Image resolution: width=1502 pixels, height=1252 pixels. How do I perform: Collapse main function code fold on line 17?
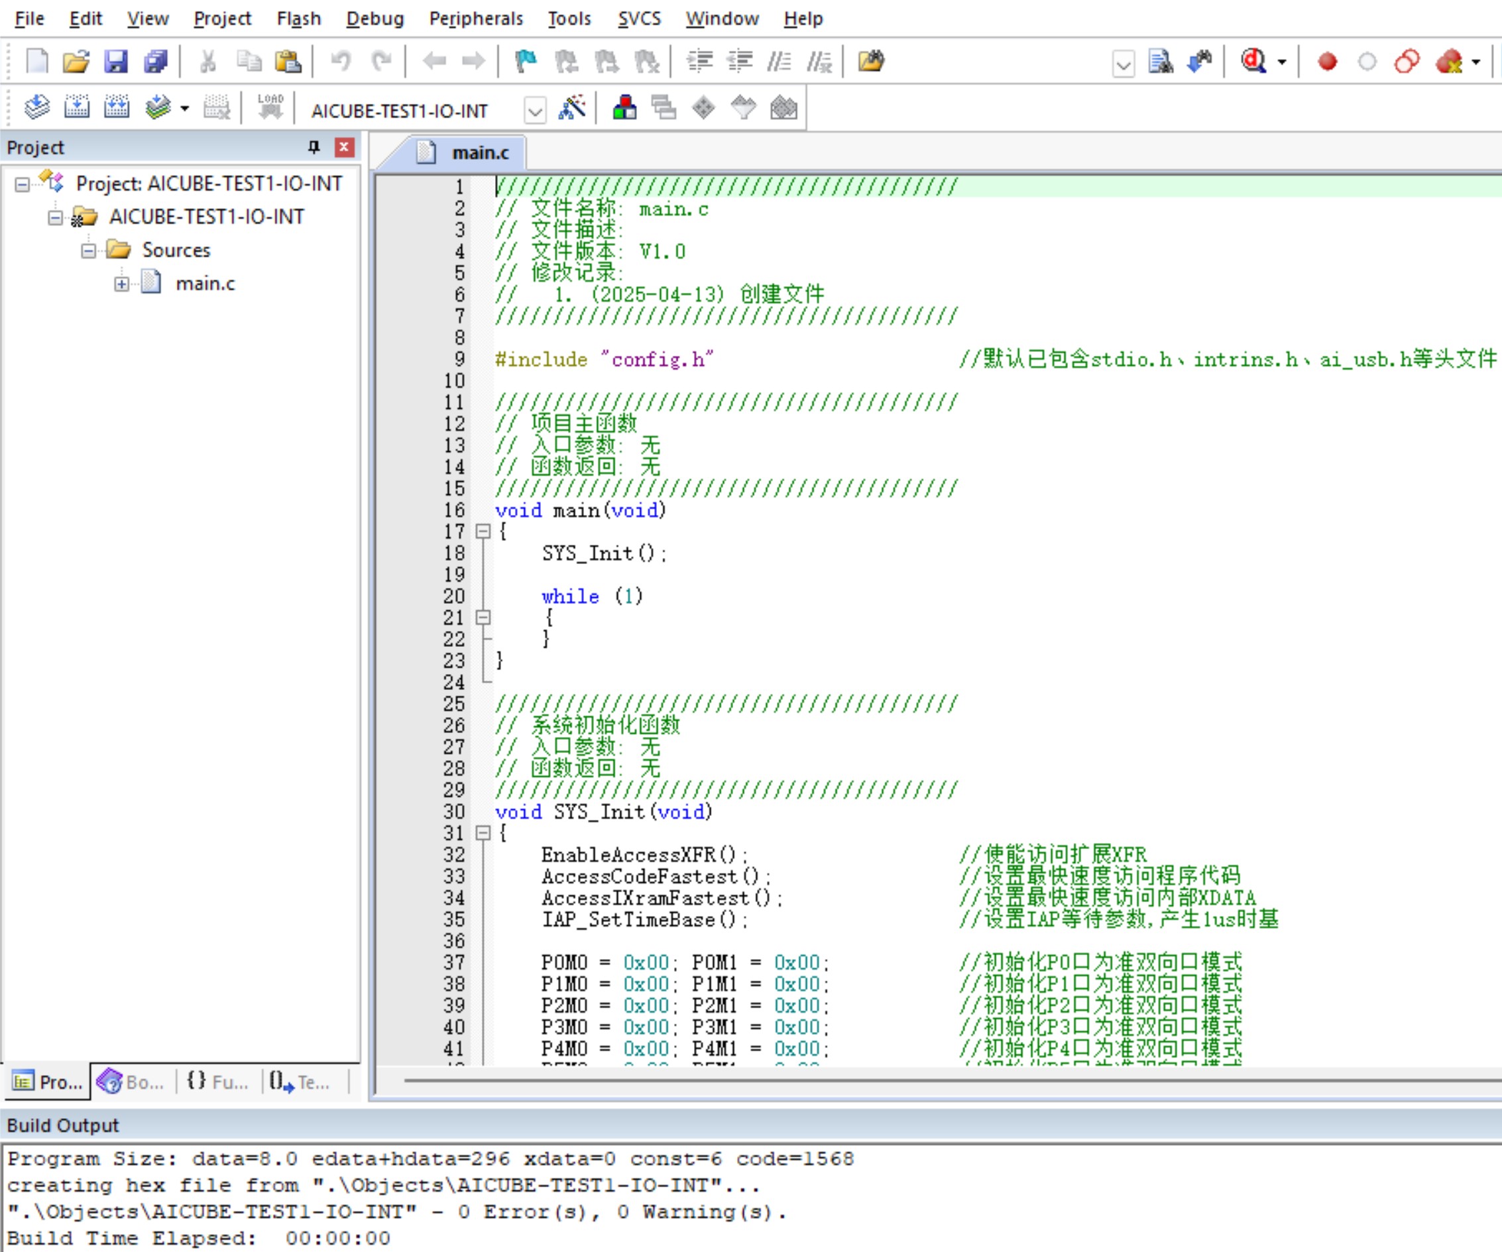(x=483, y=532)
